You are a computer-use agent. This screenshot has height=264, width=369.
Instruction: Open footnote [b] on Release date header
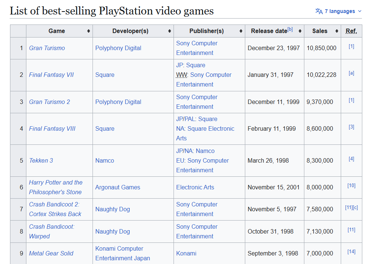pyautogui.click(x=290, y=29)
